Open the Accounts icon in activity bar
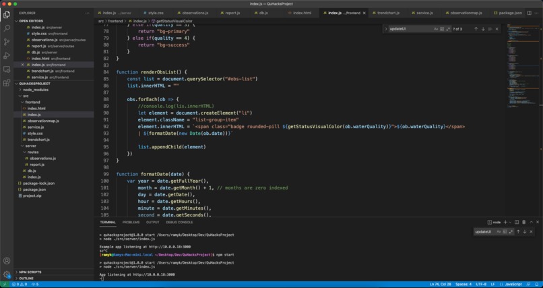 tap(7, 261)
